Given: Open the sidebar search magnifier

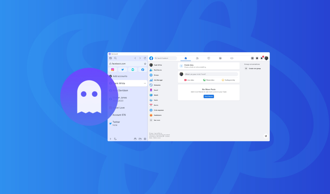Looking at the screenshot, I should (x=115, y=58).
